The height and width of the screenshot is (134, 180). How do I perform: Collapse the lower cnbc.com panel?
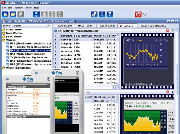tap(172, 92)
